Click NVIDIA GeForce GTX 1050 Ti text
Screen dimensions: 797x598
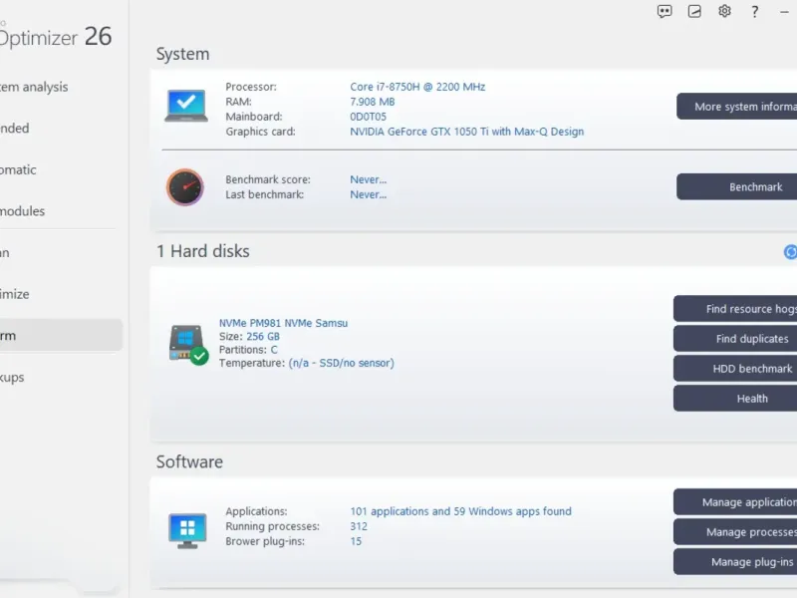coord(466,132)
